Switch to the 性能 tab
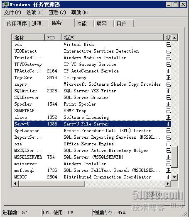Viewport: 189px width, 217px height. (84, 24)
